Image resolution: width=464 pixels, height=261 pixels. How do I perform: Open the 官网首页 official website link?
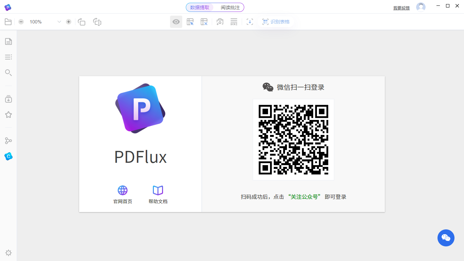123,195
